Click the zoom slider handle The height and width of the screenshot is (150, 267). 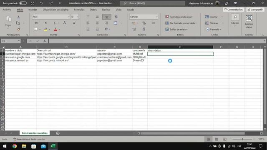pyautogui.click(x=242, y=139)
